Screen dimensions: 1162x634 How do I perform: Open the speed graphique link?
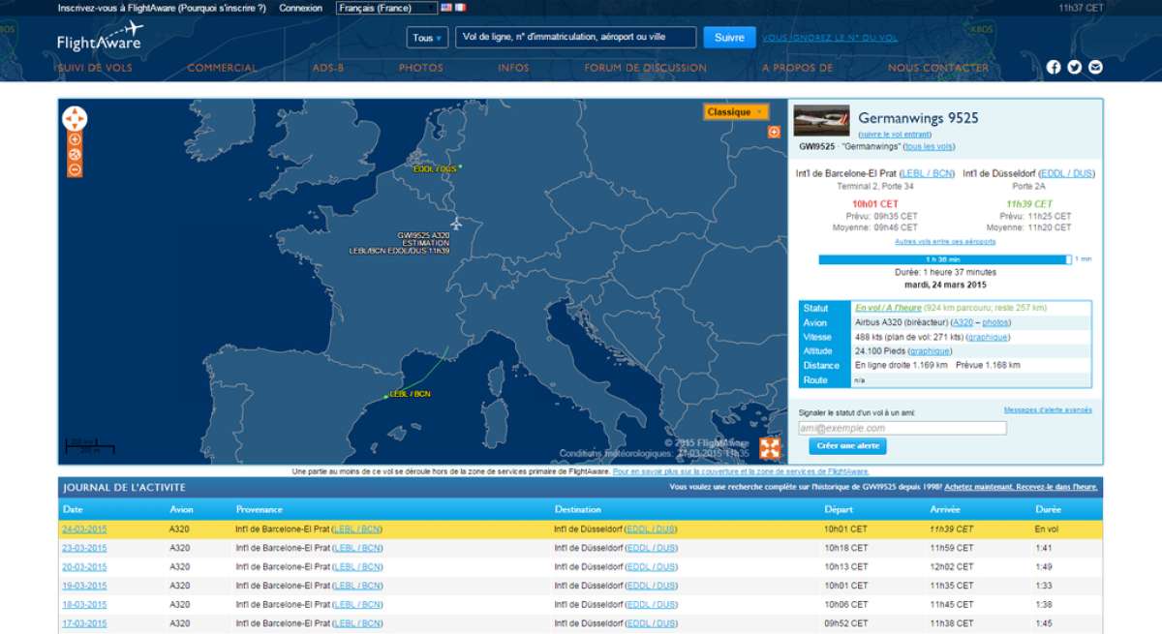click(x=987, y=337)
